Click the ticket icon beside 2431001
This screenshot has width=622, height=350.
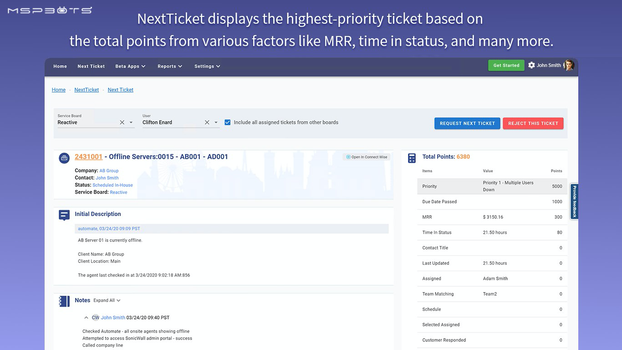pyautogui.click(x=64, y=158)
